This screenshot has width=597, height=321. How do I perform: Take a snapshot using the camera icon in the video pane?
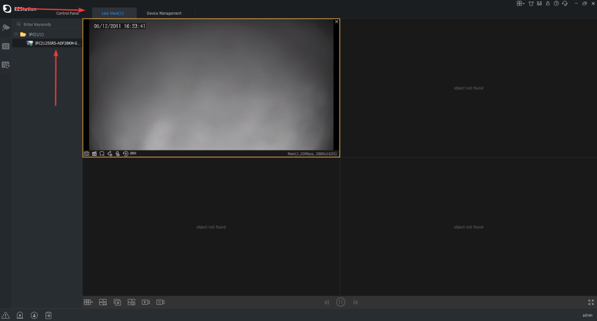87,153
